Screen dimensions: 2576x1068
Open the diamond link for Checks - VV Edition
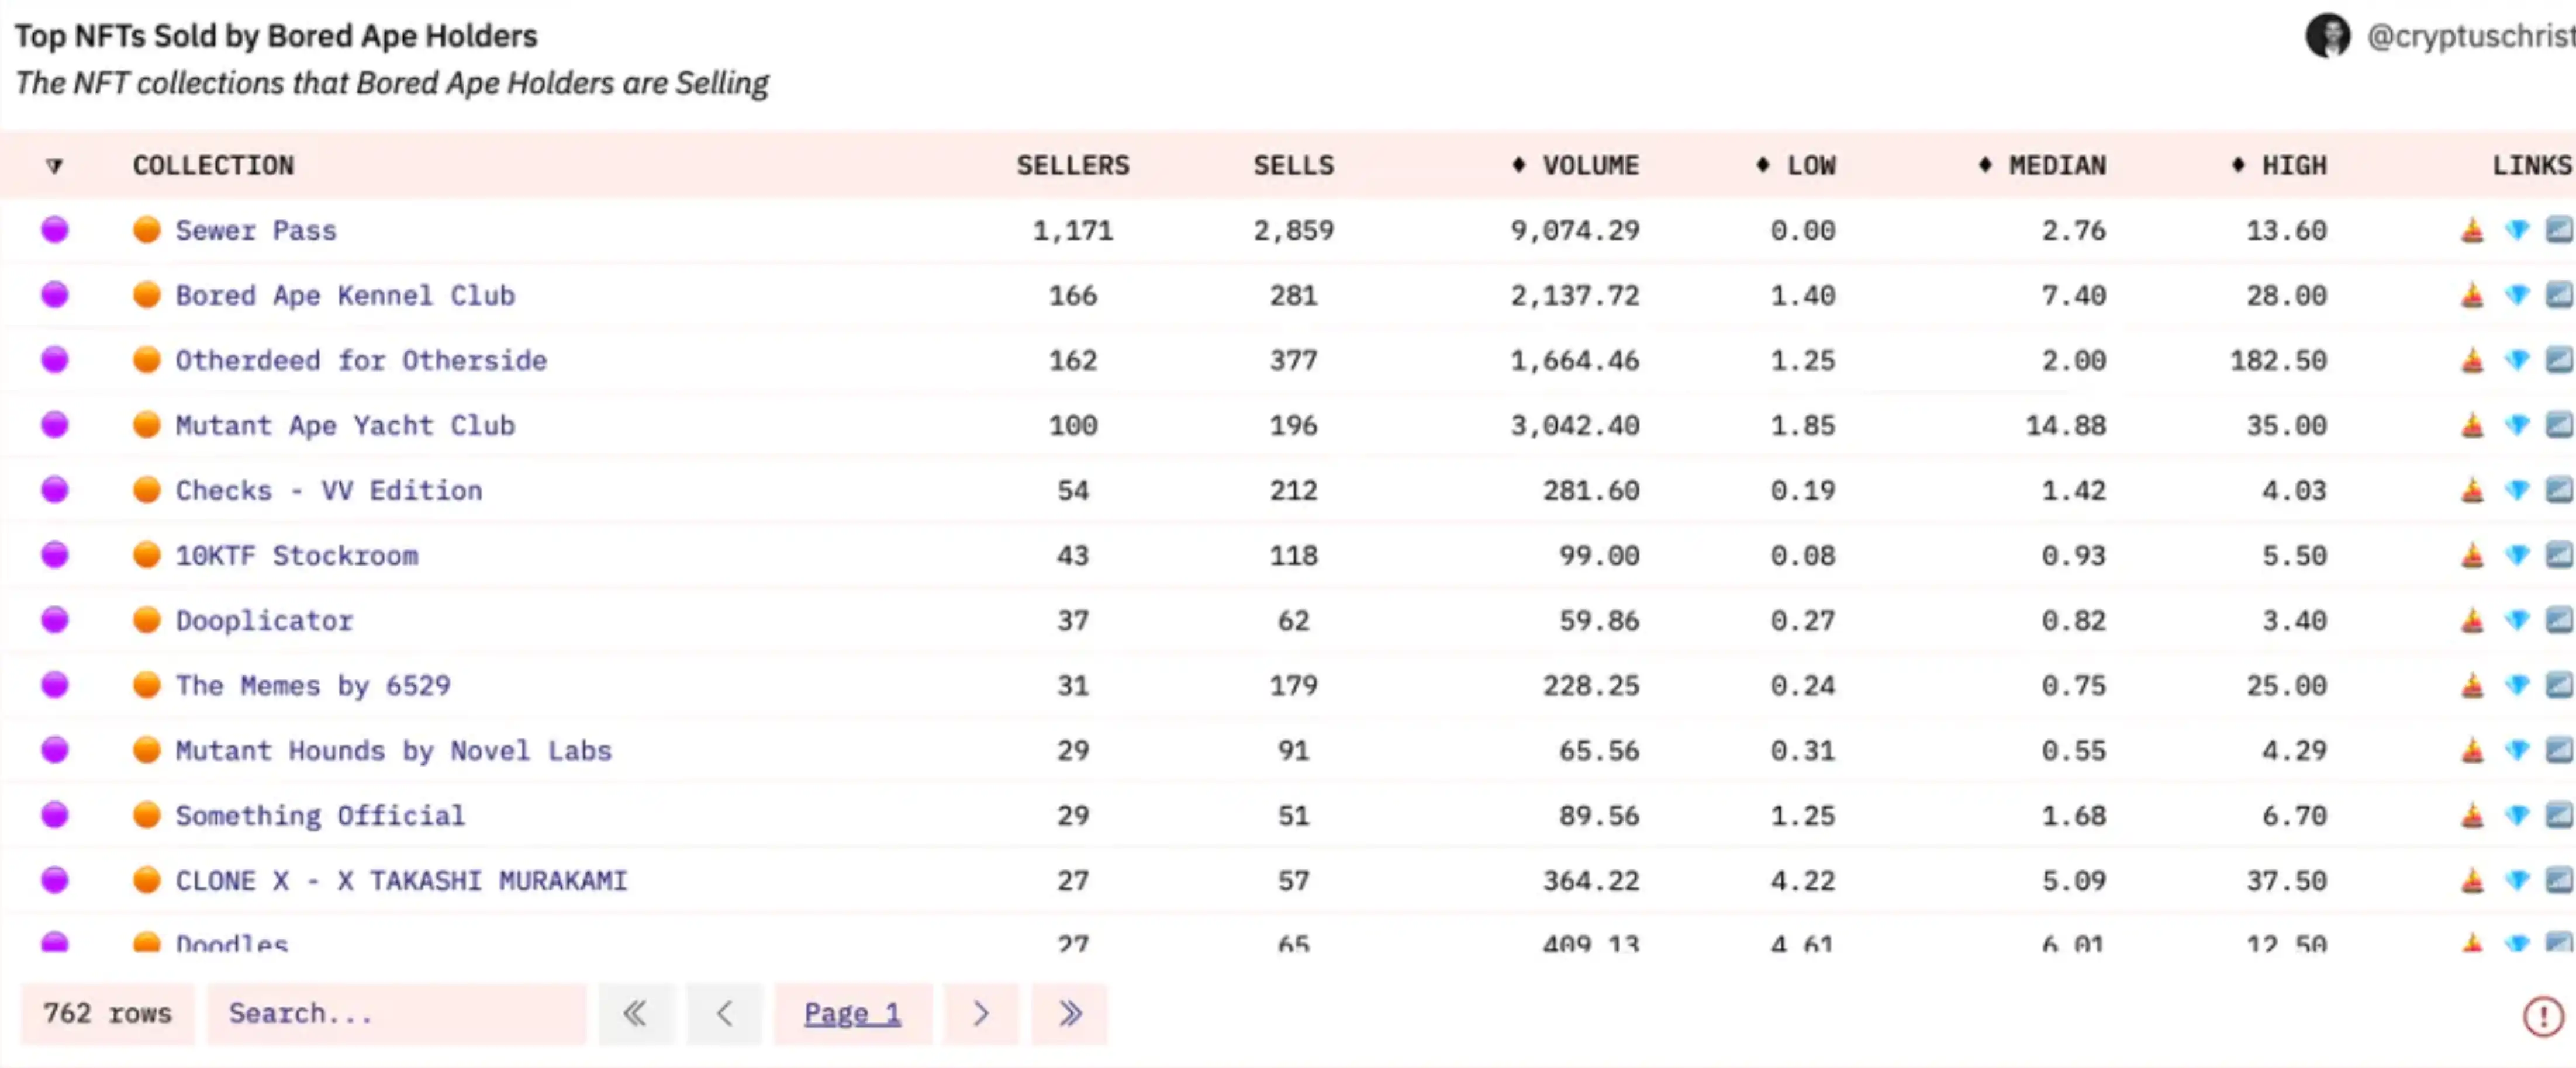pos(2517,491)
